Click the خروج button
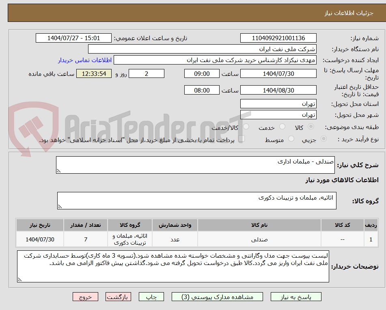Screen dimensions: 386x310 point(85,297)
